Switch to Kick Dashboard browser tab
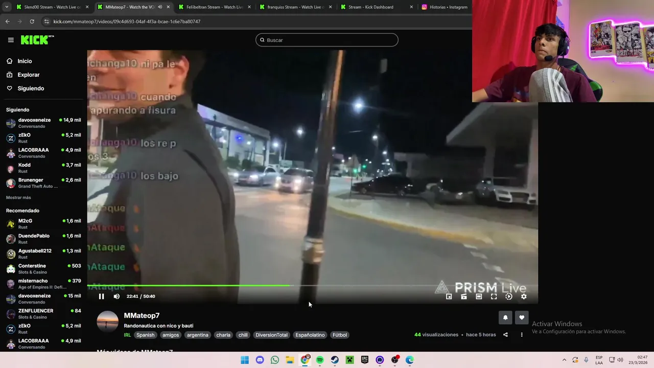This screenshot has width=654, height=368. 377,7
